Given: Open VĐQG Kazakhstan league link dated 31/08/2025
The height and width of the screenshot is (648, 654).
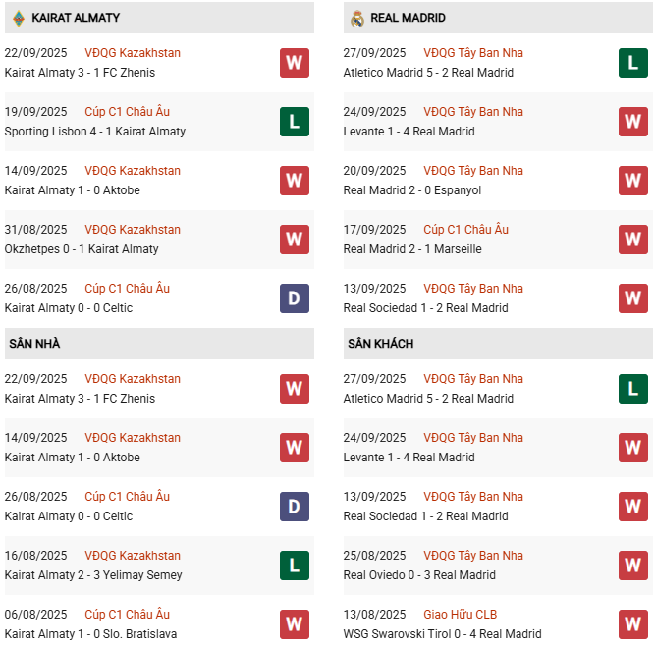Looking at the screenshot, I should (133, 230).
